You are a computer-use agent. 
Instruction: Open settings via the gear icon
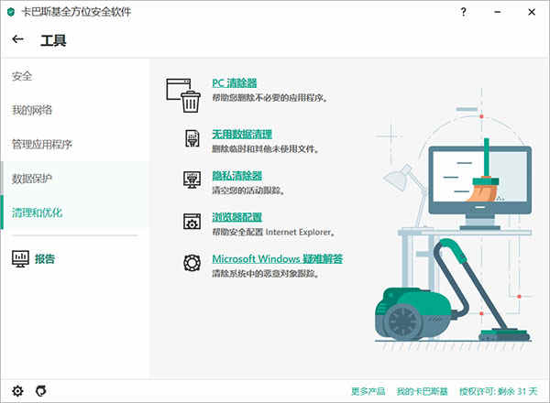pos(17,391)
